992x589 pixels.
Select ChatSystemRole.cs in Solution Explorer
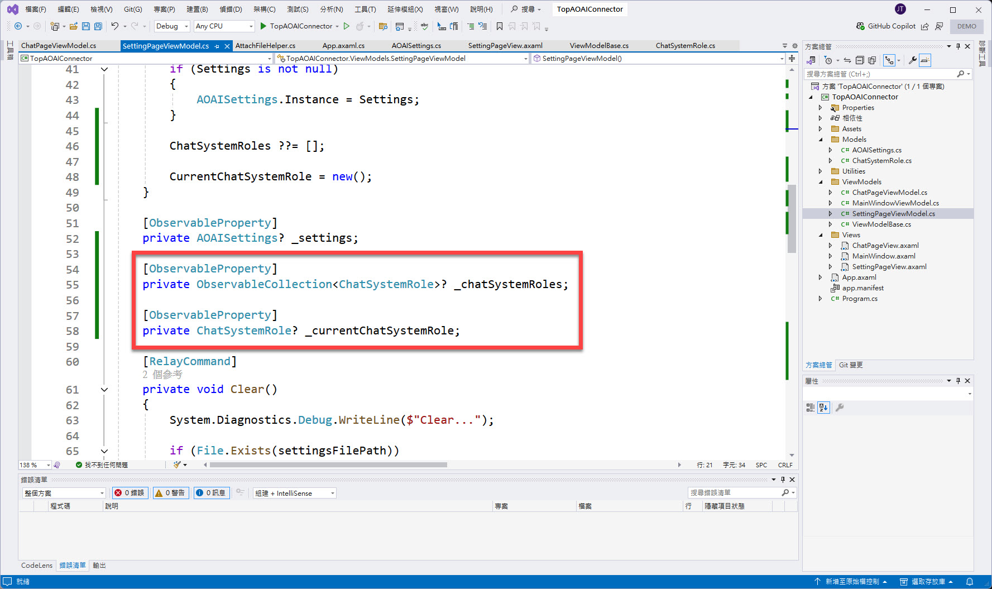(x=881, y=161)
